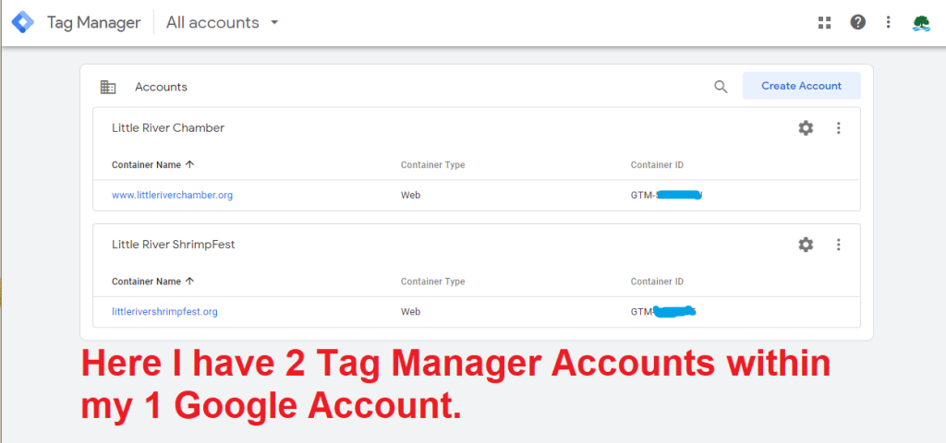The height and width of the screenshot is (443, 946).
Task: Open Little River ShrimpFest settings gear
Action: click(x=806, y=244)
